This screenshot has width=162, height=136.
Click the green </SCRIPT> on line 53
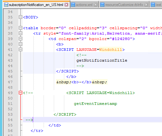(65, 114)
